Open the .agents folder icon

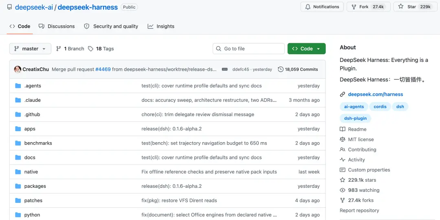click(x=18, y=86)
